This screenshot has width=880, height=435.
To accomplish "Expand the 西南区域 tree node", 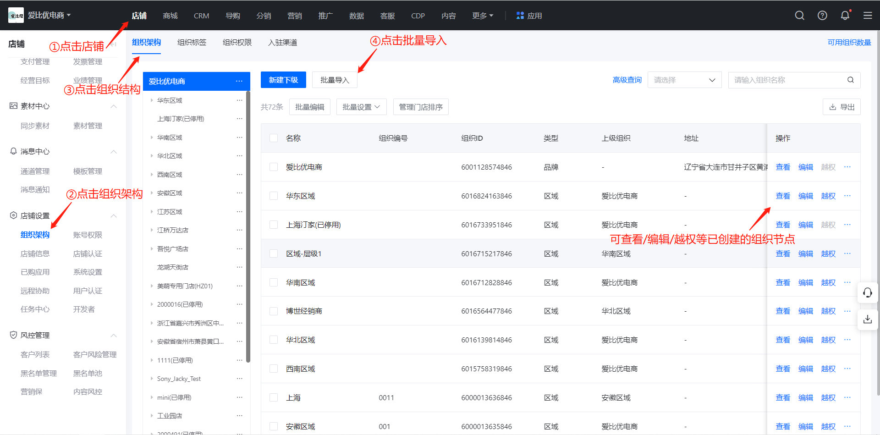I will [152, 175].
